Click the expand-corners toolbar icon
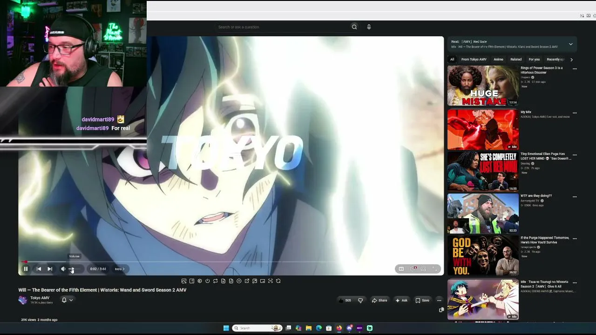This screenshot has height=335, width=596. 271,281
